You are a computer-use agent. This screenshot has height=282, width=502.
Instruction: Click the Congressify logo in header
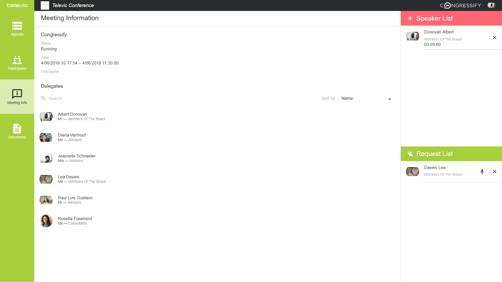pyautogui.click(x=460, y=5)
